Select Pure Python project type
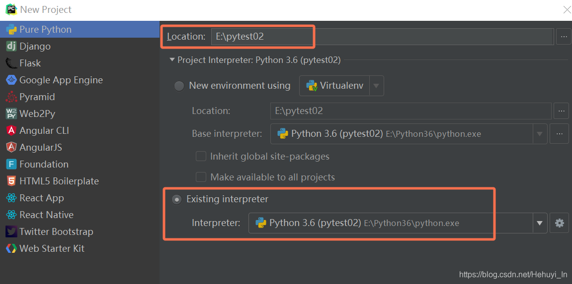Image resolution: width=572 pixels, height=284 pixels. click(x=45, y=29)
